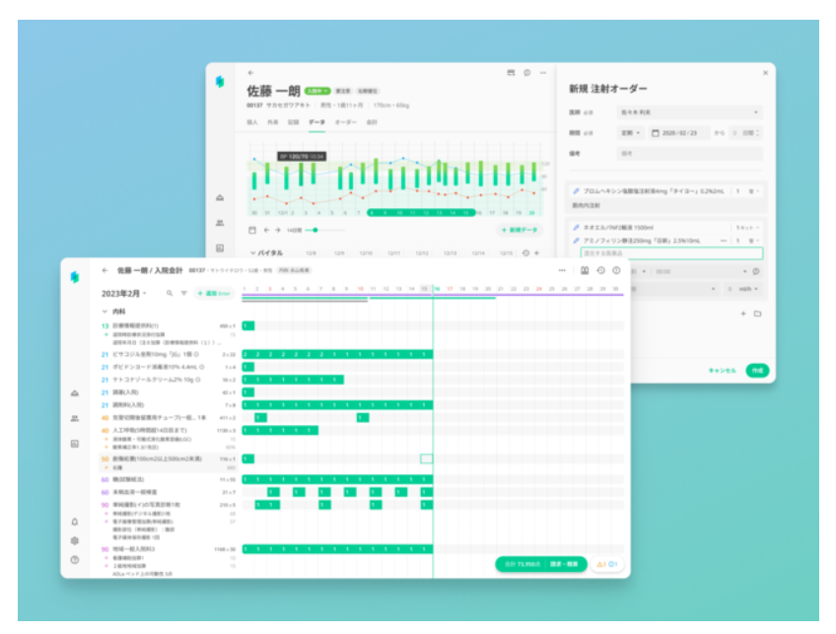
Task: Click the 新規データ button
Action: tap(520, 230)
